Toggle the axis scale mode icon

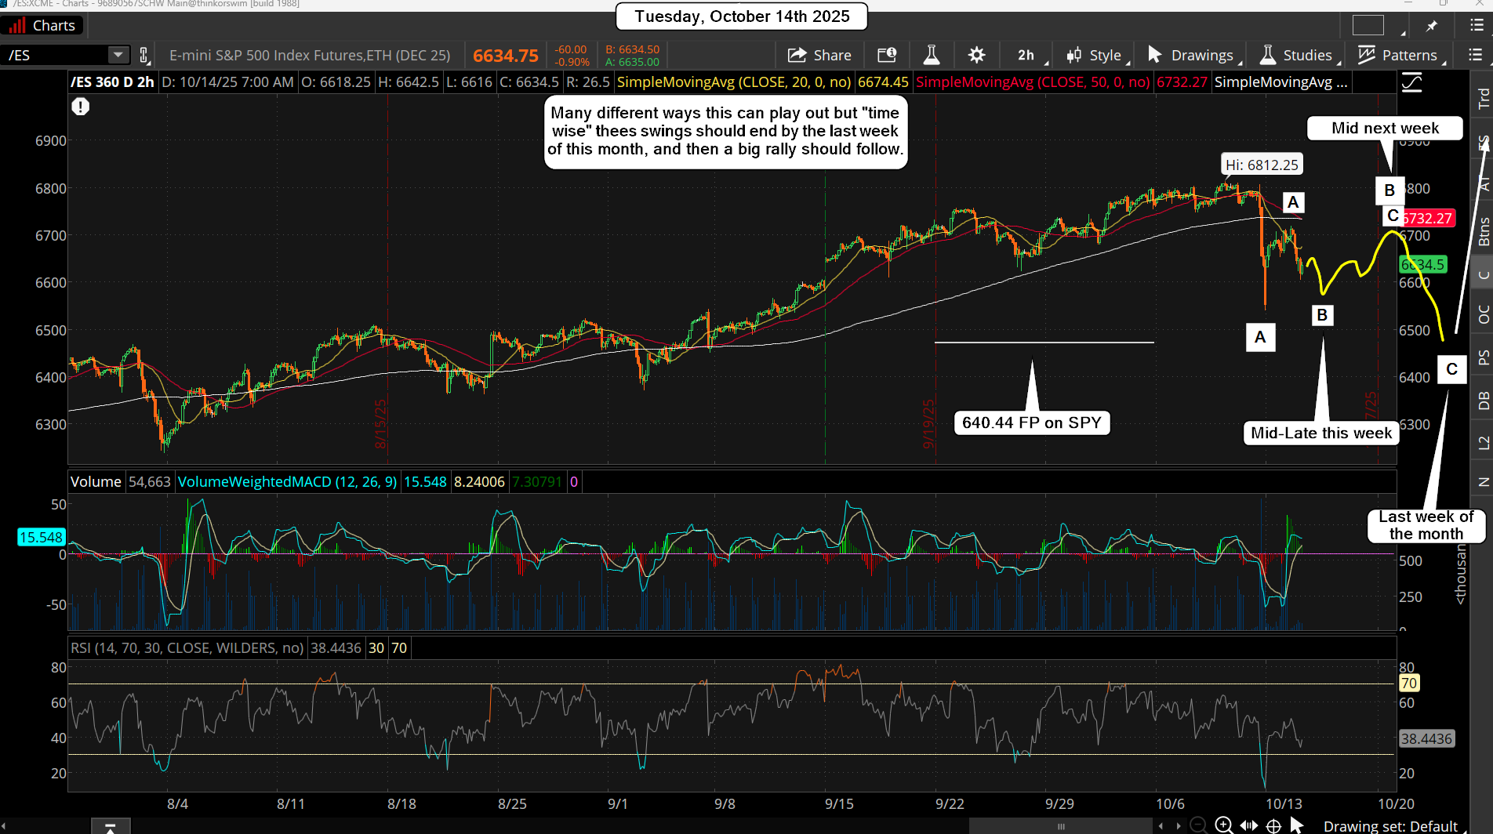click(1411, 82)
